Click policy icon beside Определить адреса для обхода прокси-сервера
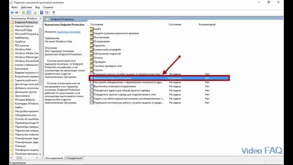 92,90
